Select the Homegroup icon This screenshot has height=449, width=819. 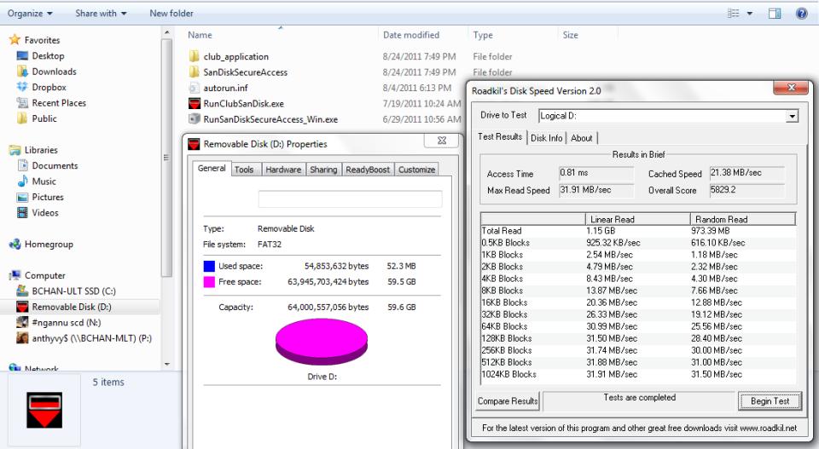(15, 244)
